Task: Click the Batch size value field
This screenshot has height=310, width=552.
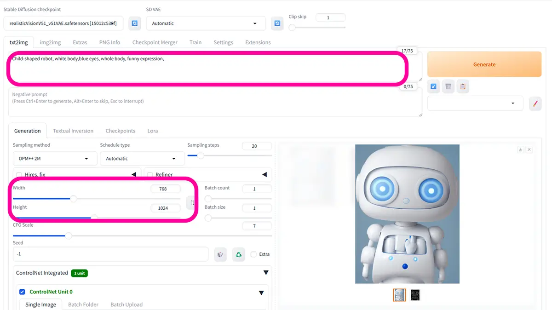Action: click(257, 208)
